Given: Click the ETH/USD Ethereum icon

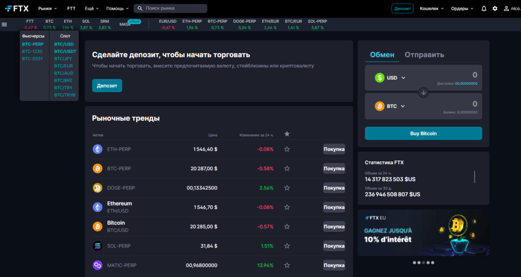Looking at the screenshot, I should (x=97, y=207).
